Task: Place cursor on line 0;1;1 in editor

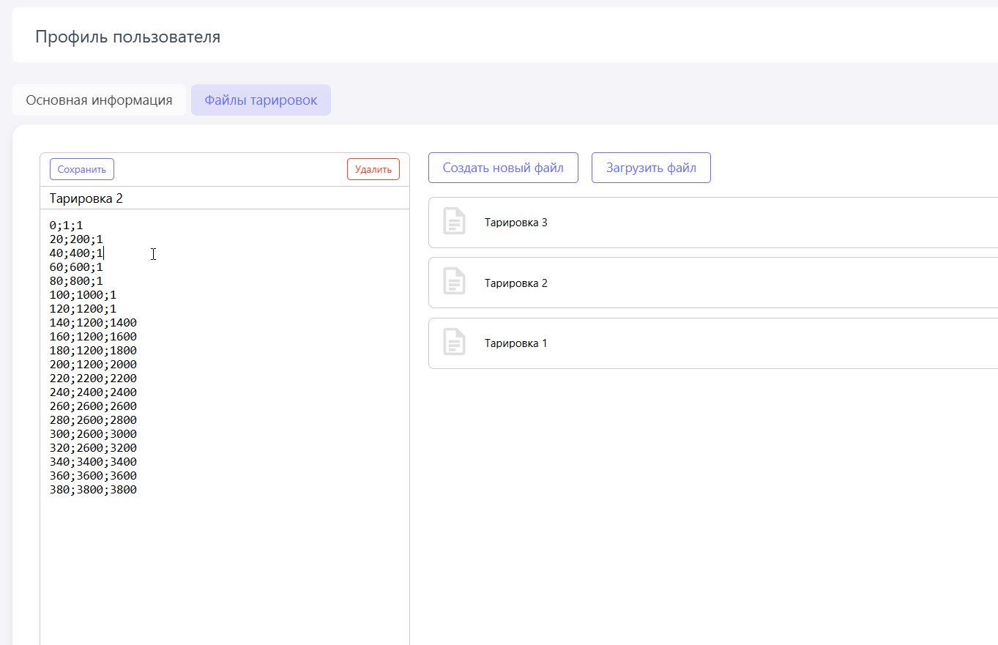Action: (x=66, y=225)
